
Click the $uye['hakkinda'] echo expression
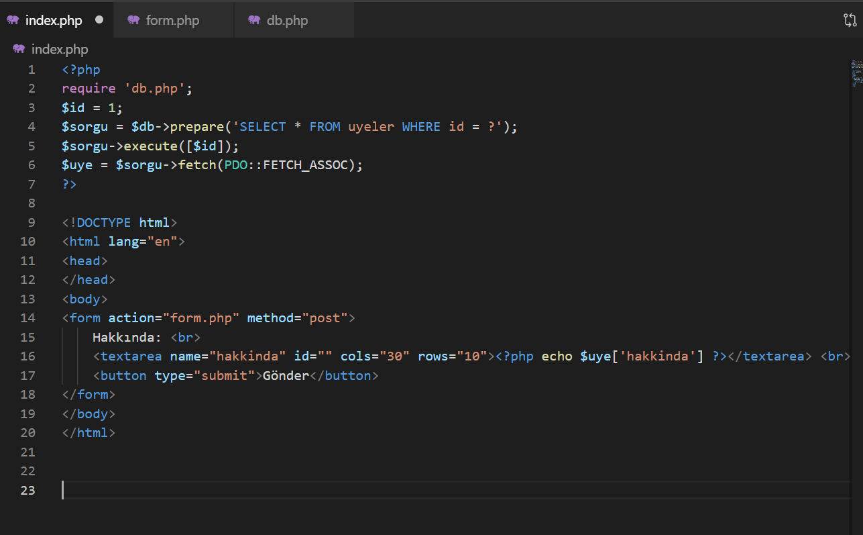(642, 356)
